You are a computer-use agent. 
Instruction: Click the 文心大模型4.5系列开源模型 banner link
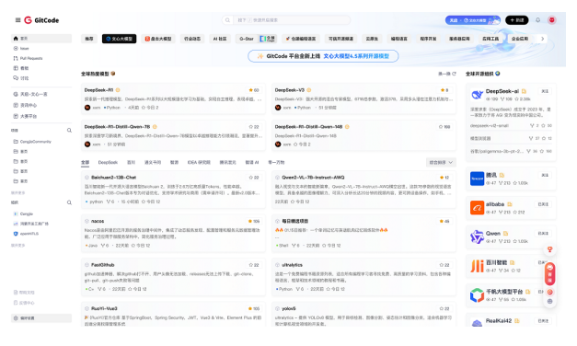[x=356, y=56]
